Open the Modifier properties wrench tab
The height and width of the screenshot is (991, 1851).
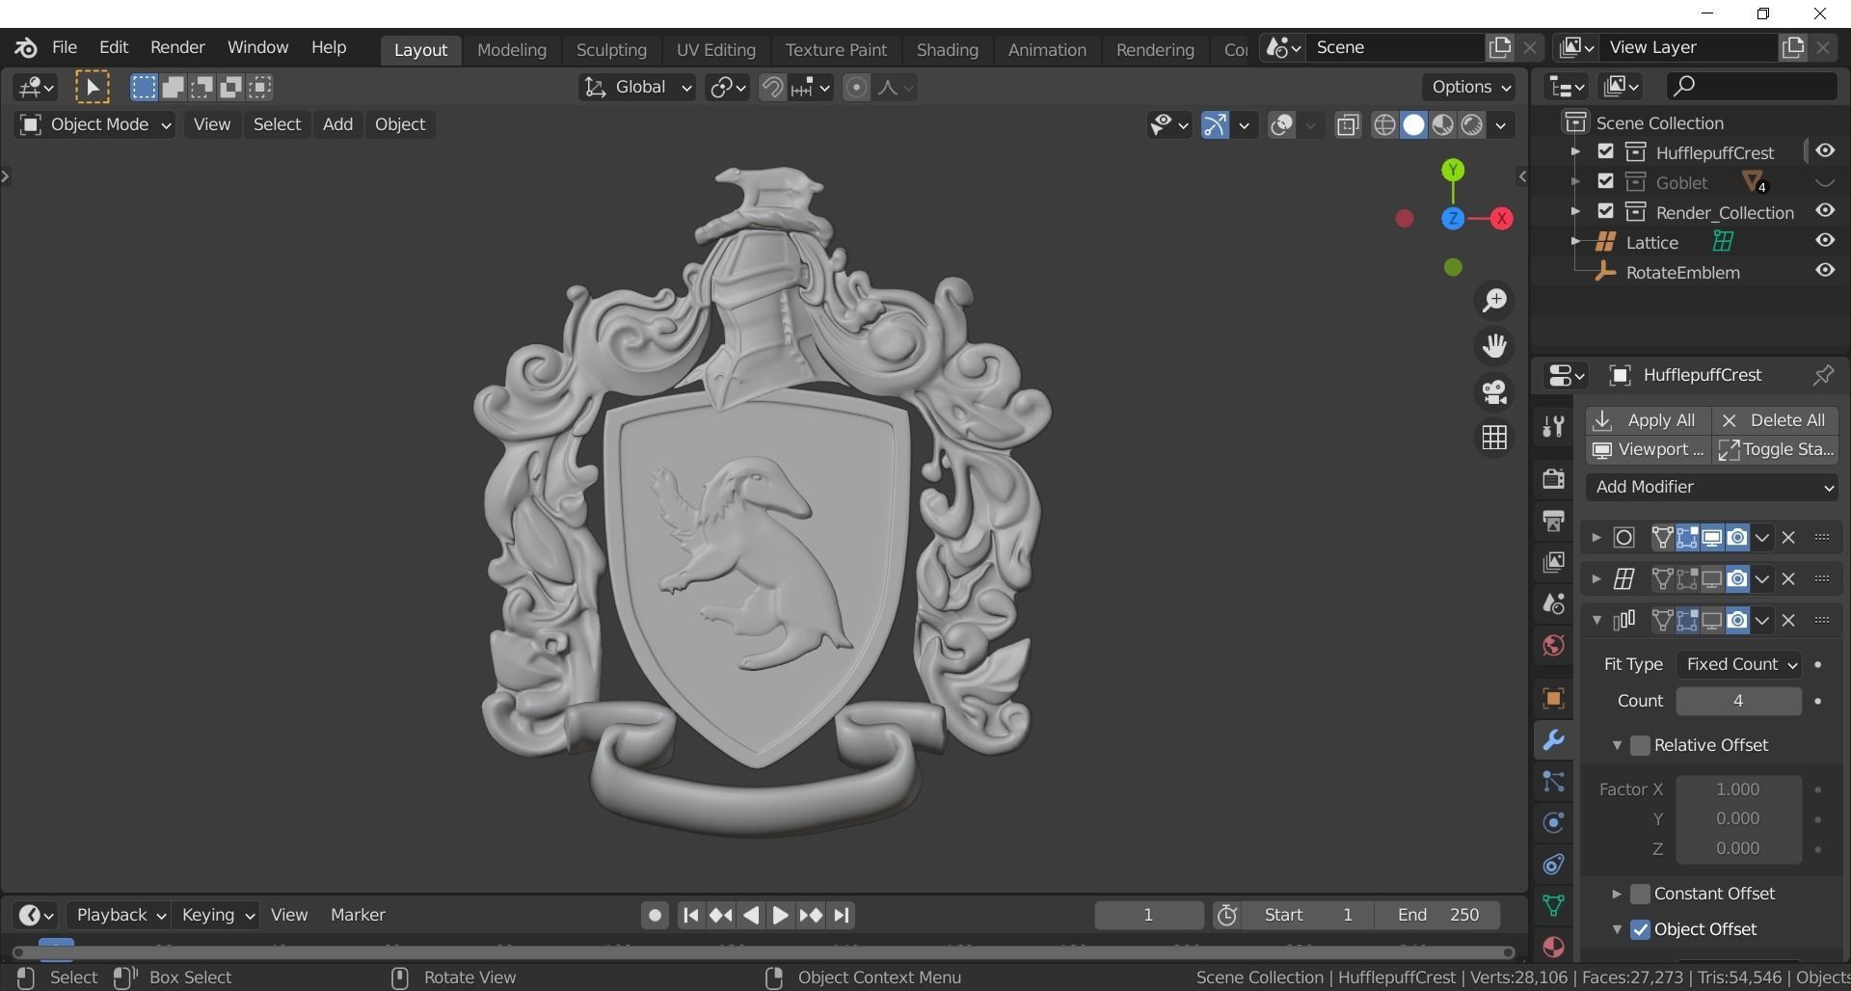coord(1553,740)
